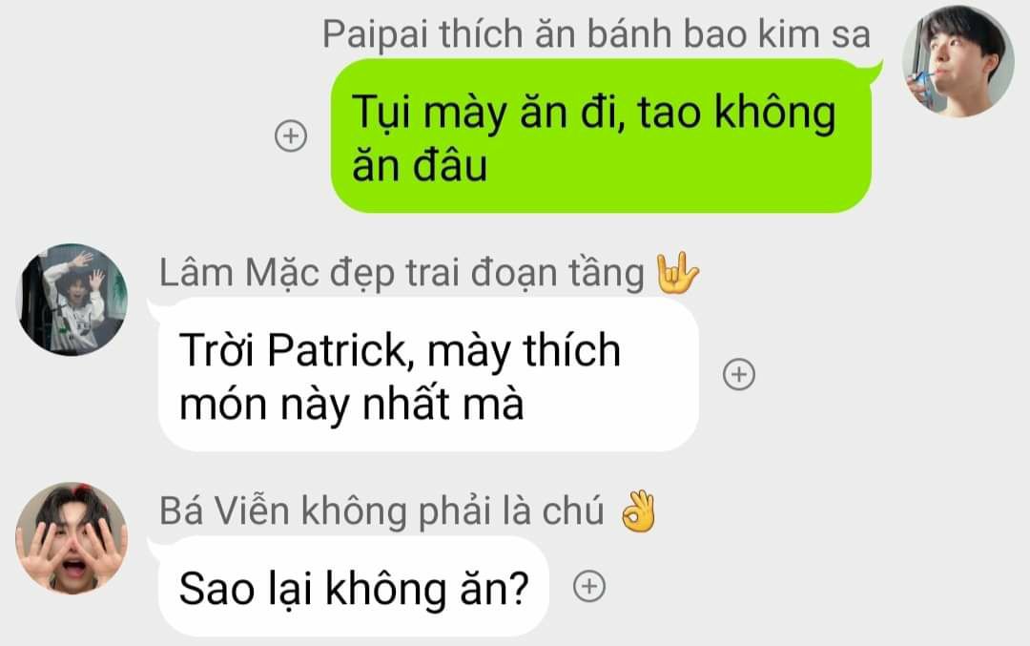Click the words "ăn đâu" in the green bubble
Screen dimensions: 1030x646
click(420, 164)
